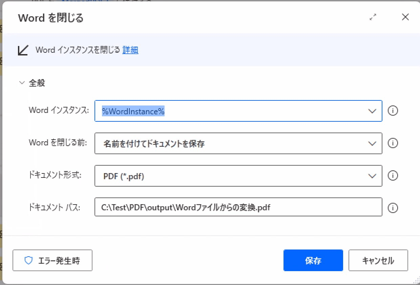
Task: Close the Word を閉じる dialog
Action: coord(405,17)
